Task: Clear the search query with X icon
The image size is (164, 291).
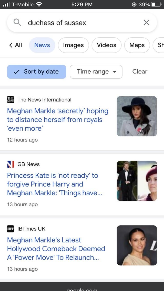Action: (x=146, y=23)
